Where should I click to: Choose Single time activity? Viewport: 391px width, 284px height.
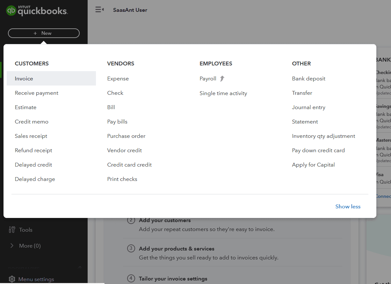point(223,93)
